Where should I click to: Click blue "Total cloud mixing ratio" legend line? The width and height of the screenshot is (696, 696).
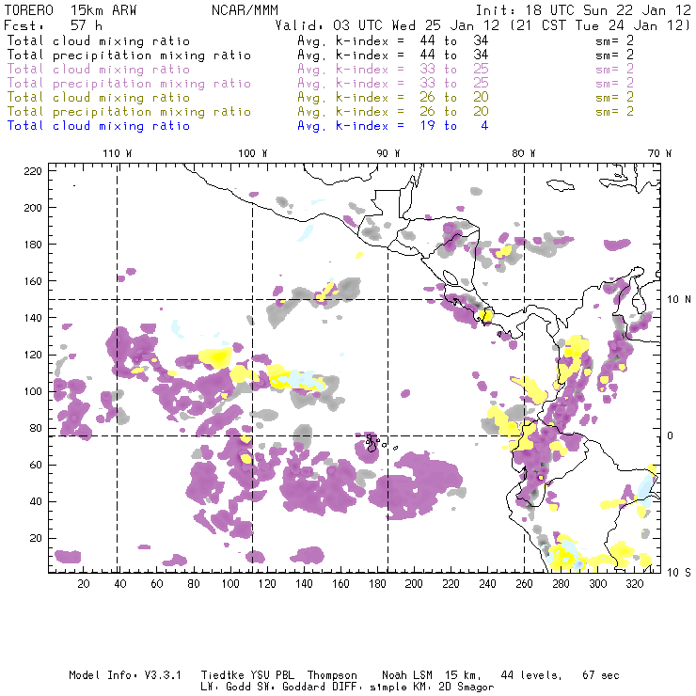tap(99, 126)
